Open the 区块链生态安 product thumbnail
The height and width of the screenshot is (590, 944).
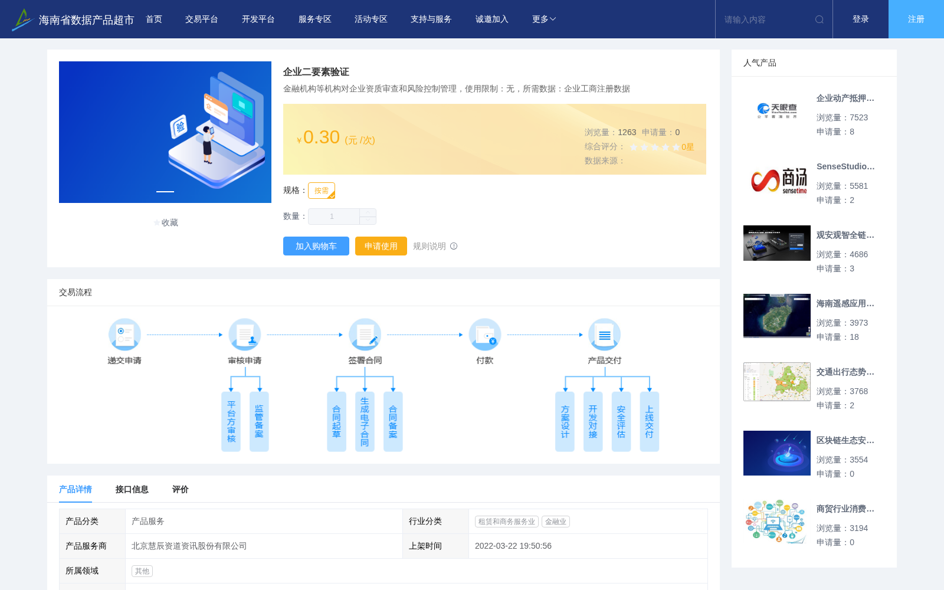(x=777, y=453)
